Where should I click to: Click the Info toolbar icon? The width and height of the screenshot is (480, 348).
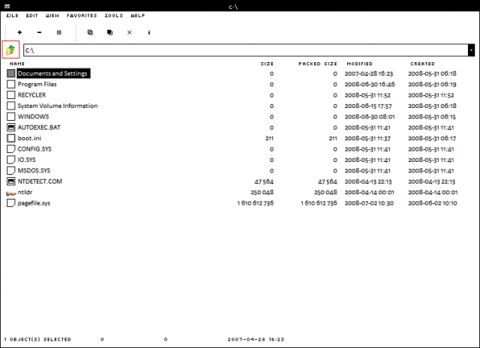pos(149,32)
